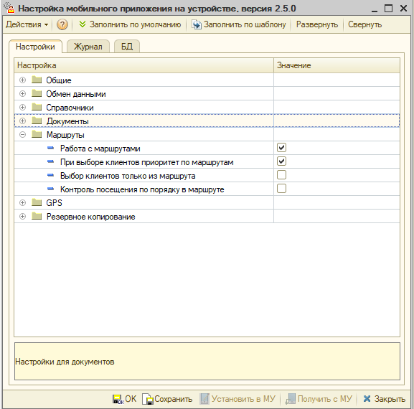Tick 'Контроль посещения по порядку в маршруте'
Screen dimensions: 414x409
pos(281,189)
